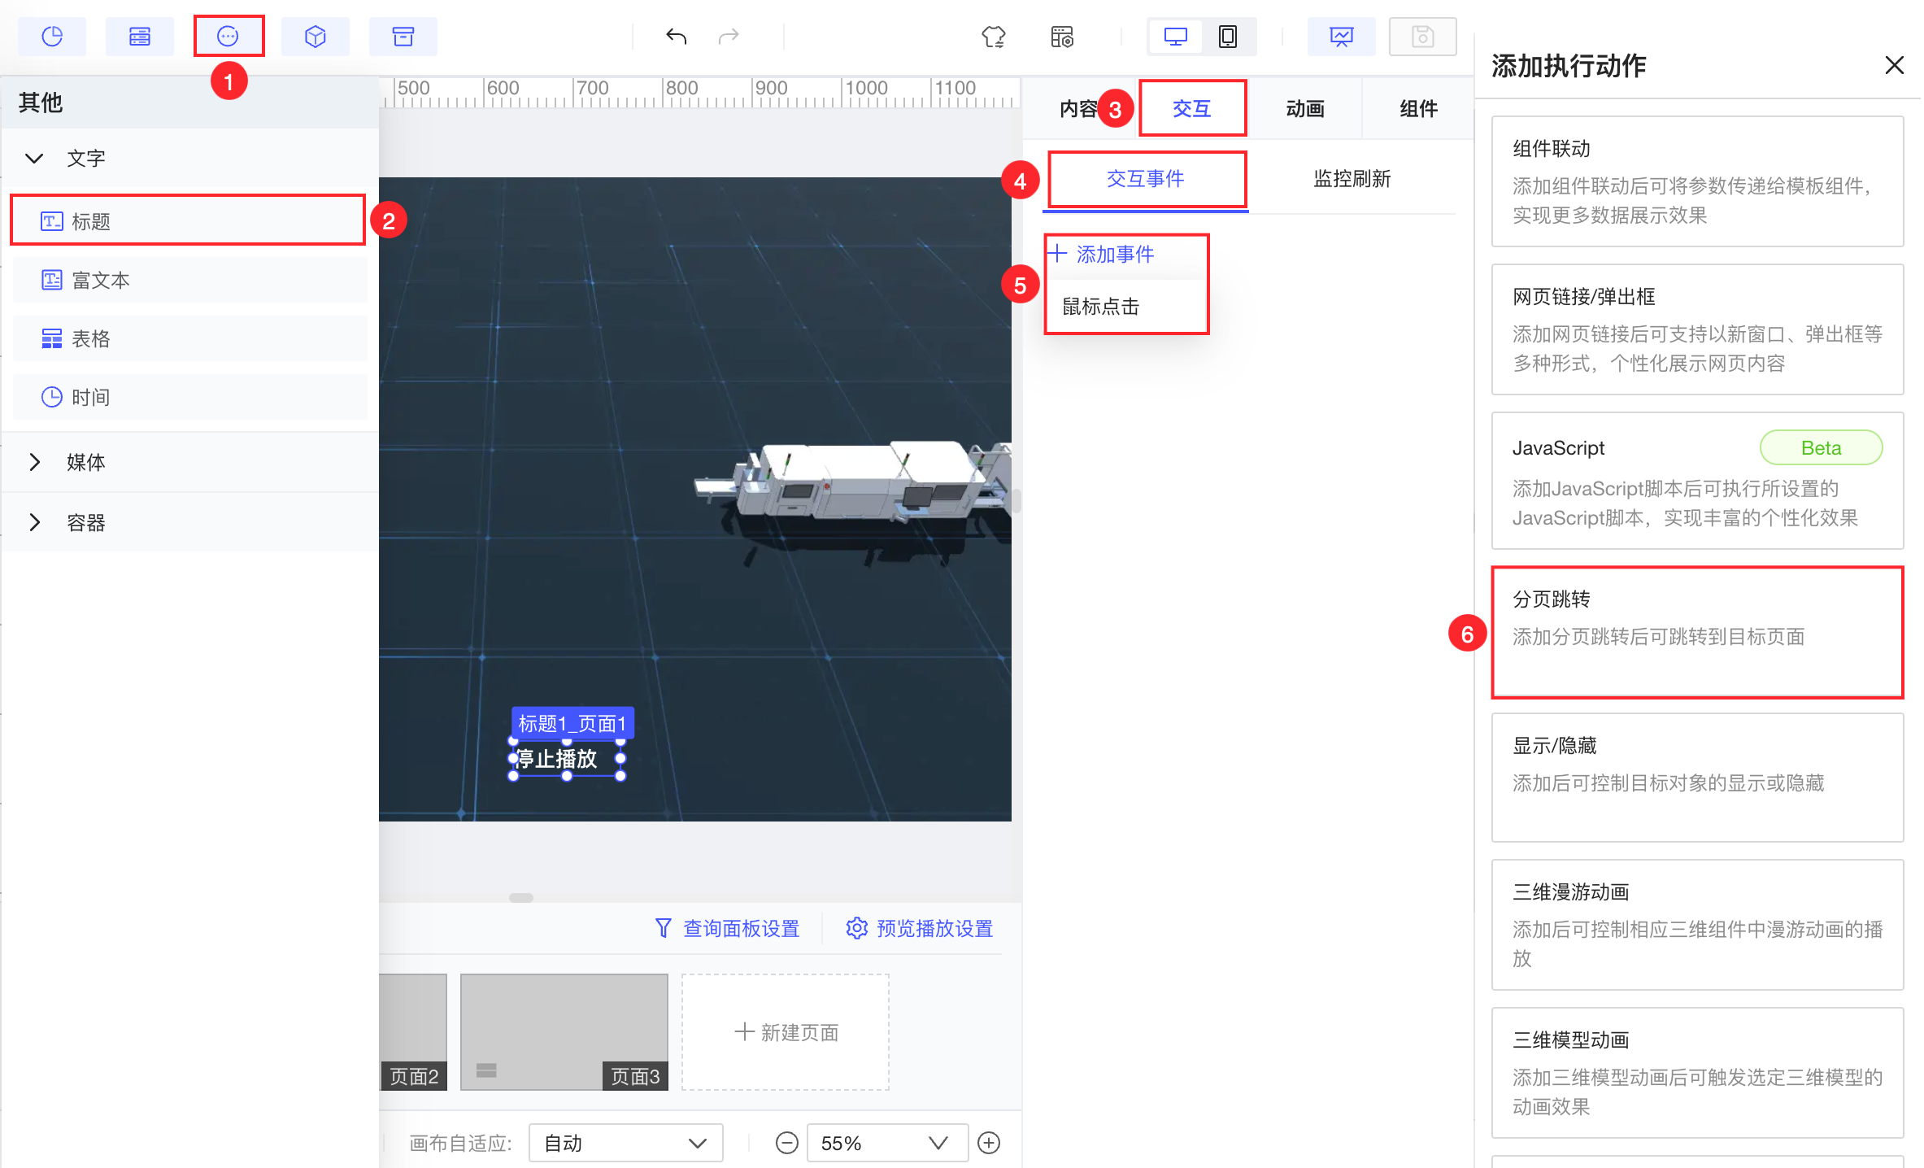Click the undo arrow icon
Screen dimensions: 1924x1168
pos(676,37)
